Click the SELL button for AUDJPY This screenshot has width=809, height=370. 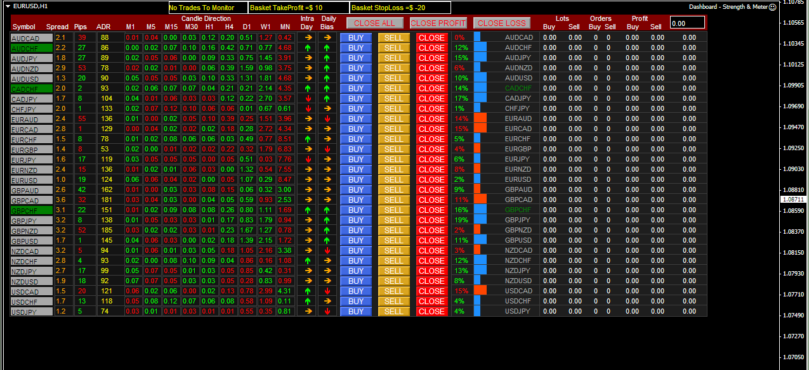pyautogui.click(x=394, y=58)
